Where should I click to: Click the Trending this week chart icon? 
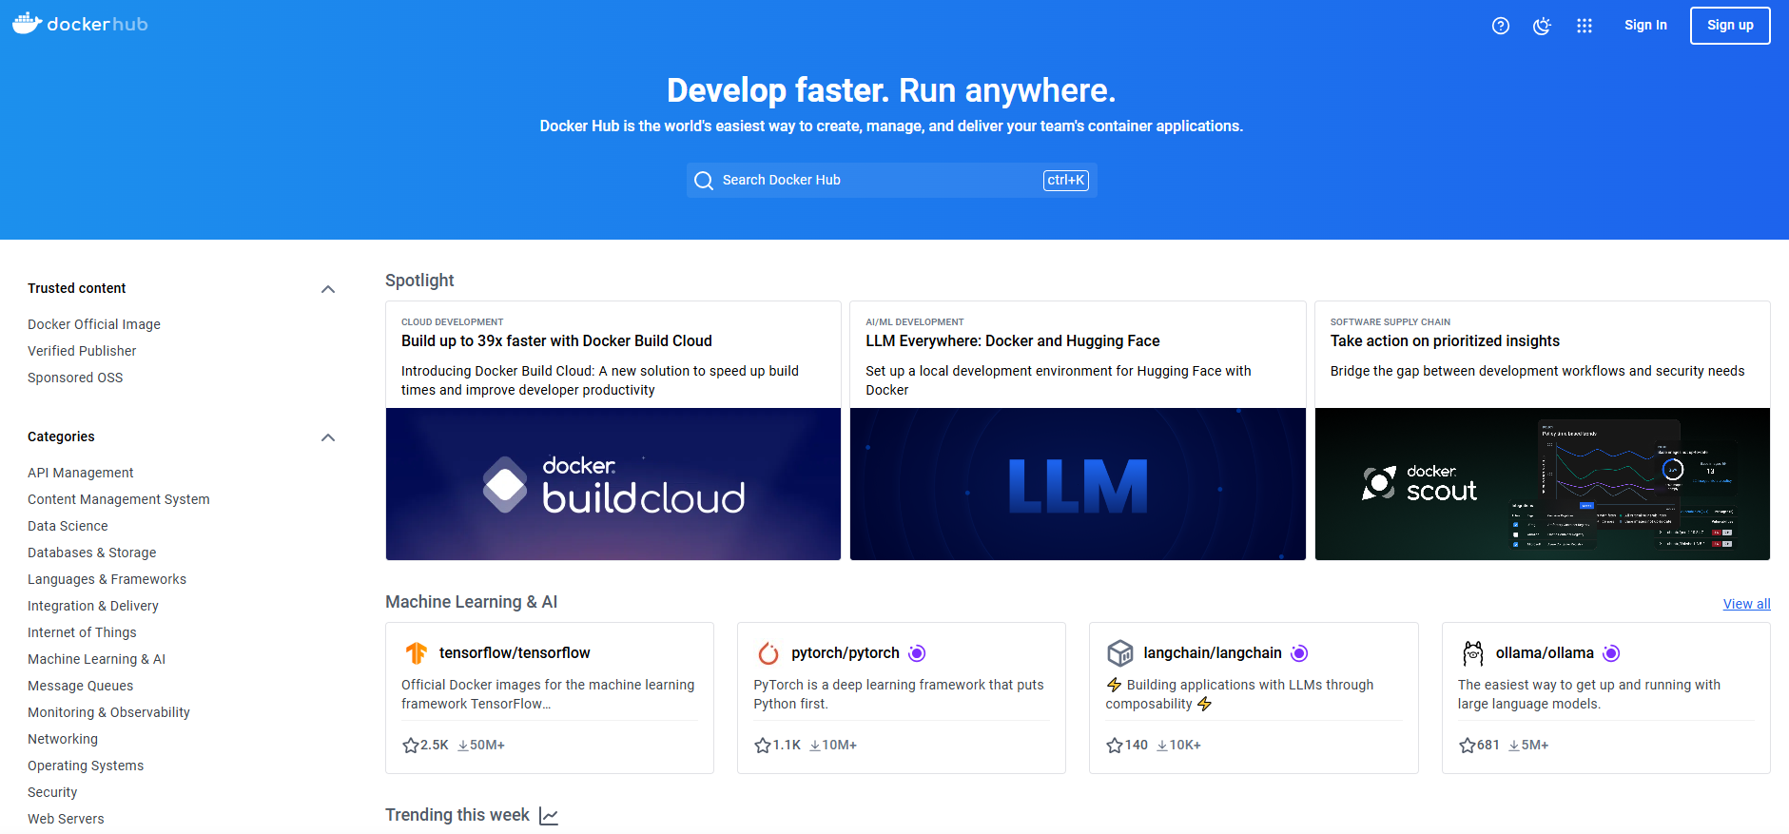click(549, 816)
